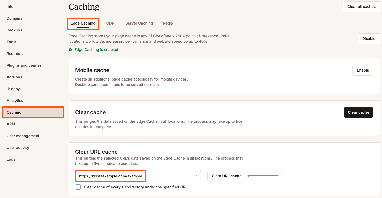
Task: View the Redis tab
Action: tap(168, 23)
